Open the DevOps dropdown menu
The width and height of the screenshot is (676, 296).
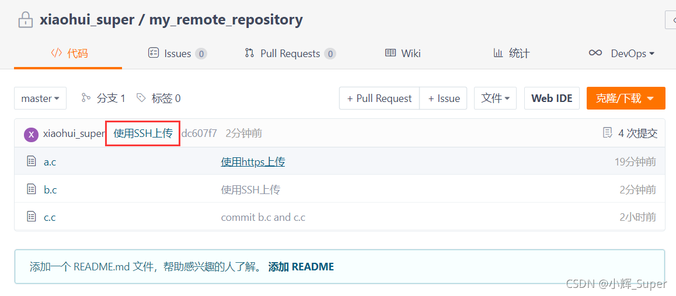point(622,54)
